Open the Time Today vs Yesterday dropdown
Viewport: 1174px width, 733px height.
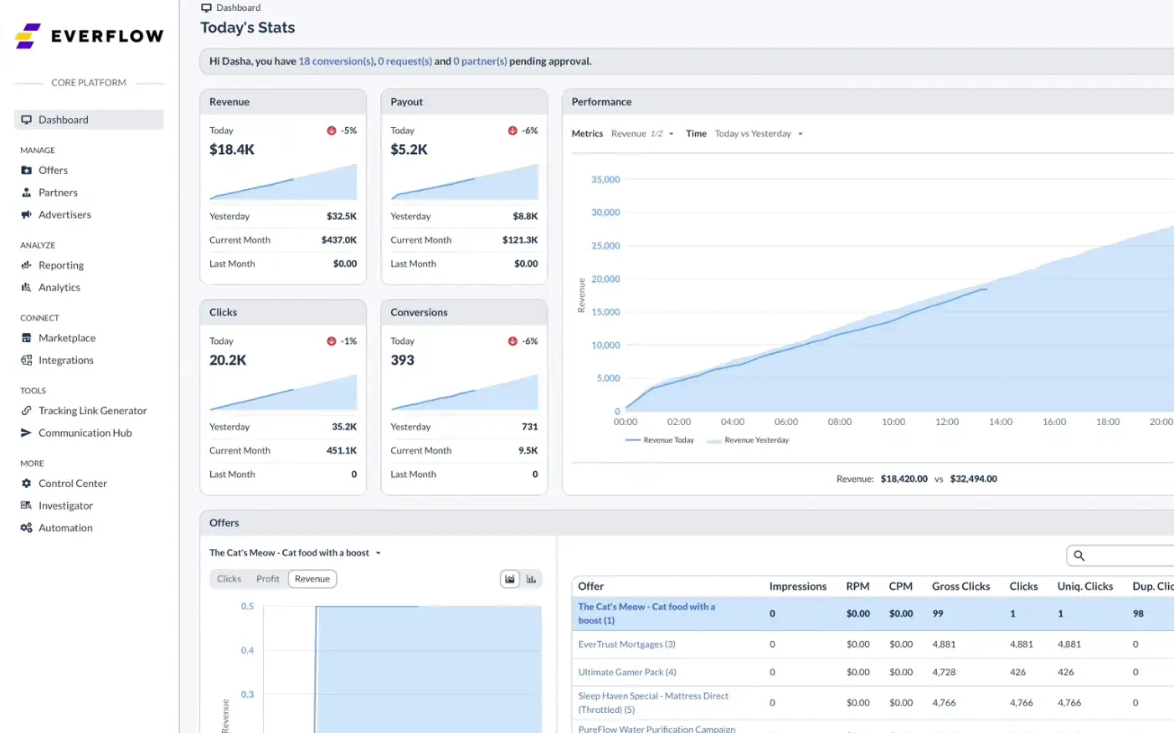[759, 134]
